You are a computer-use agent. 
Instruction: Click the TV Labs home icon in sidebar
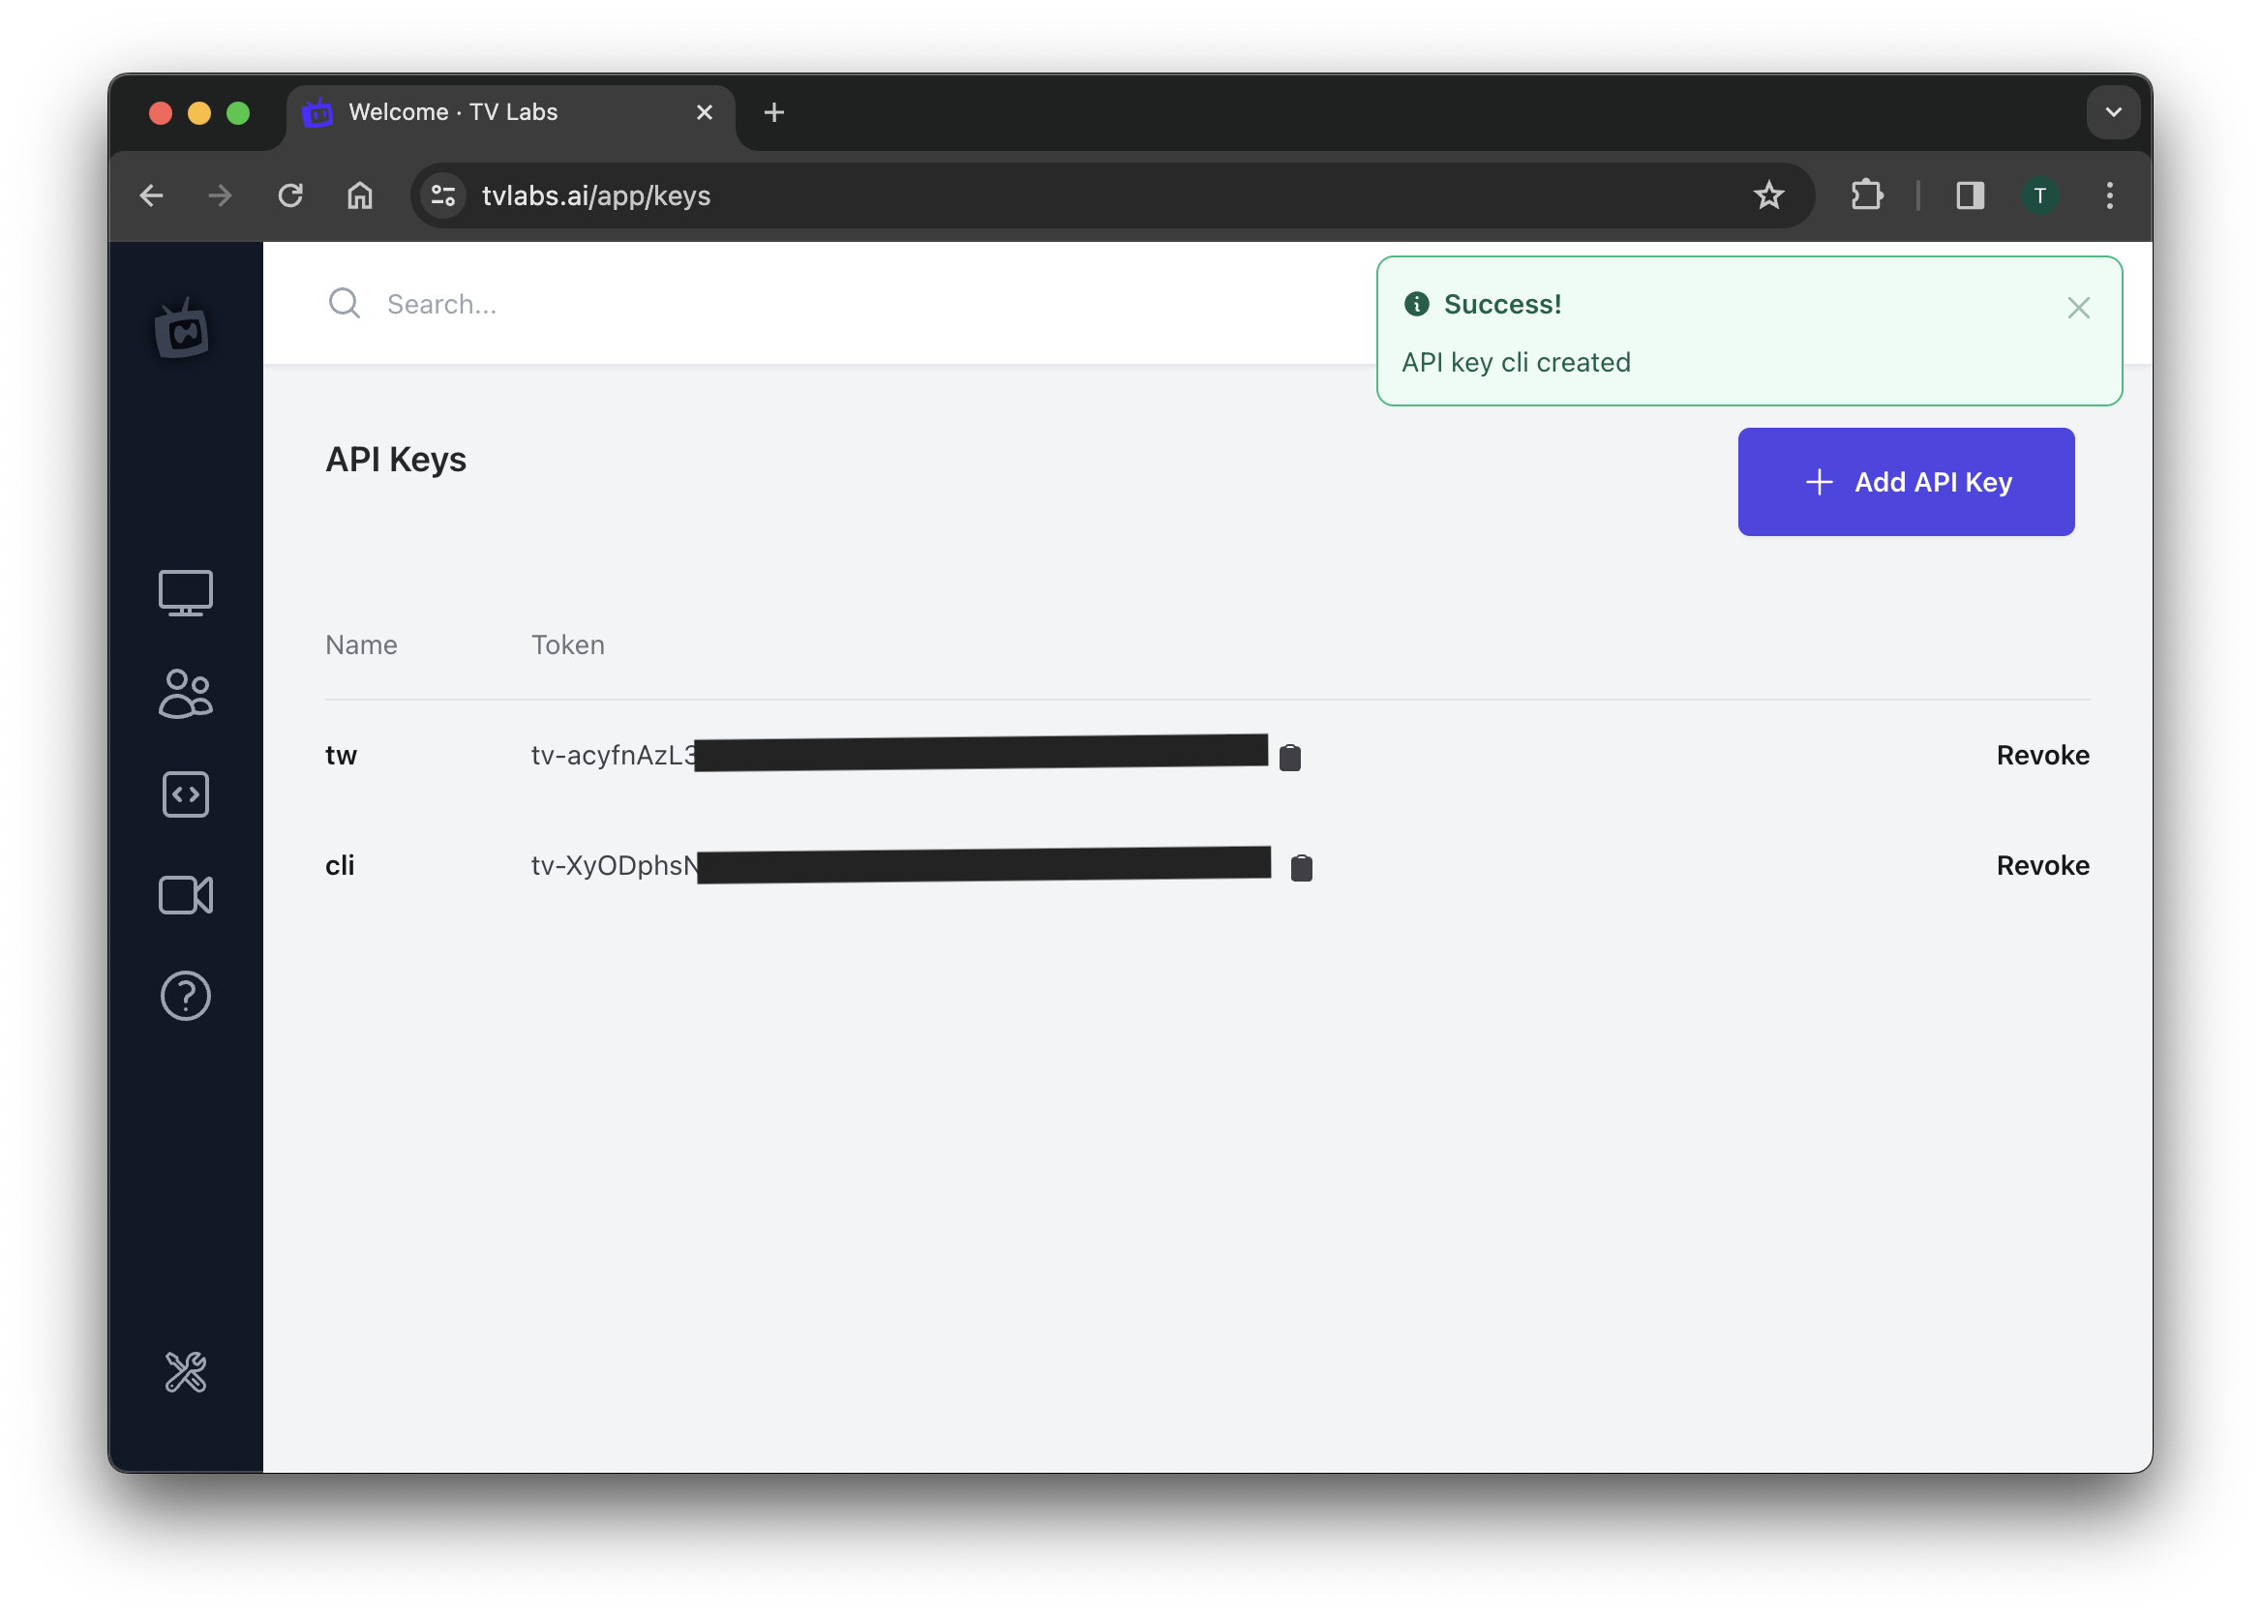(182, 329)
